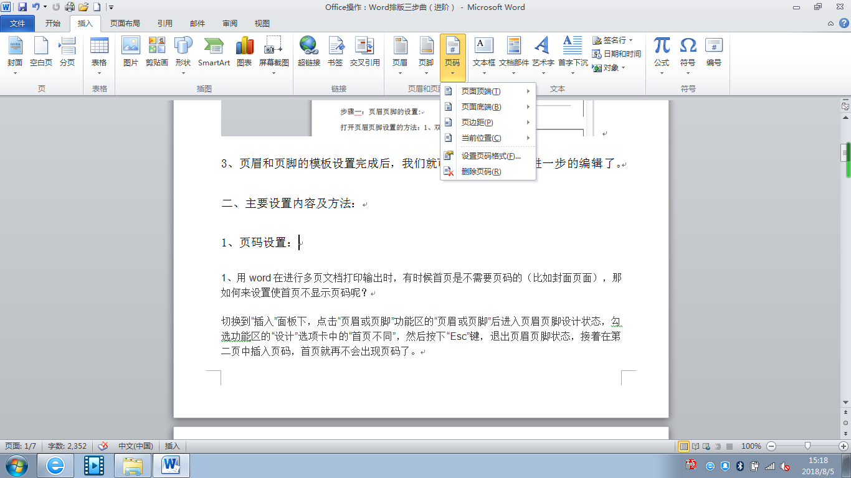Open the 形状 shapes gallery
This screenshot has width=851, height=478.
point(183,56)
